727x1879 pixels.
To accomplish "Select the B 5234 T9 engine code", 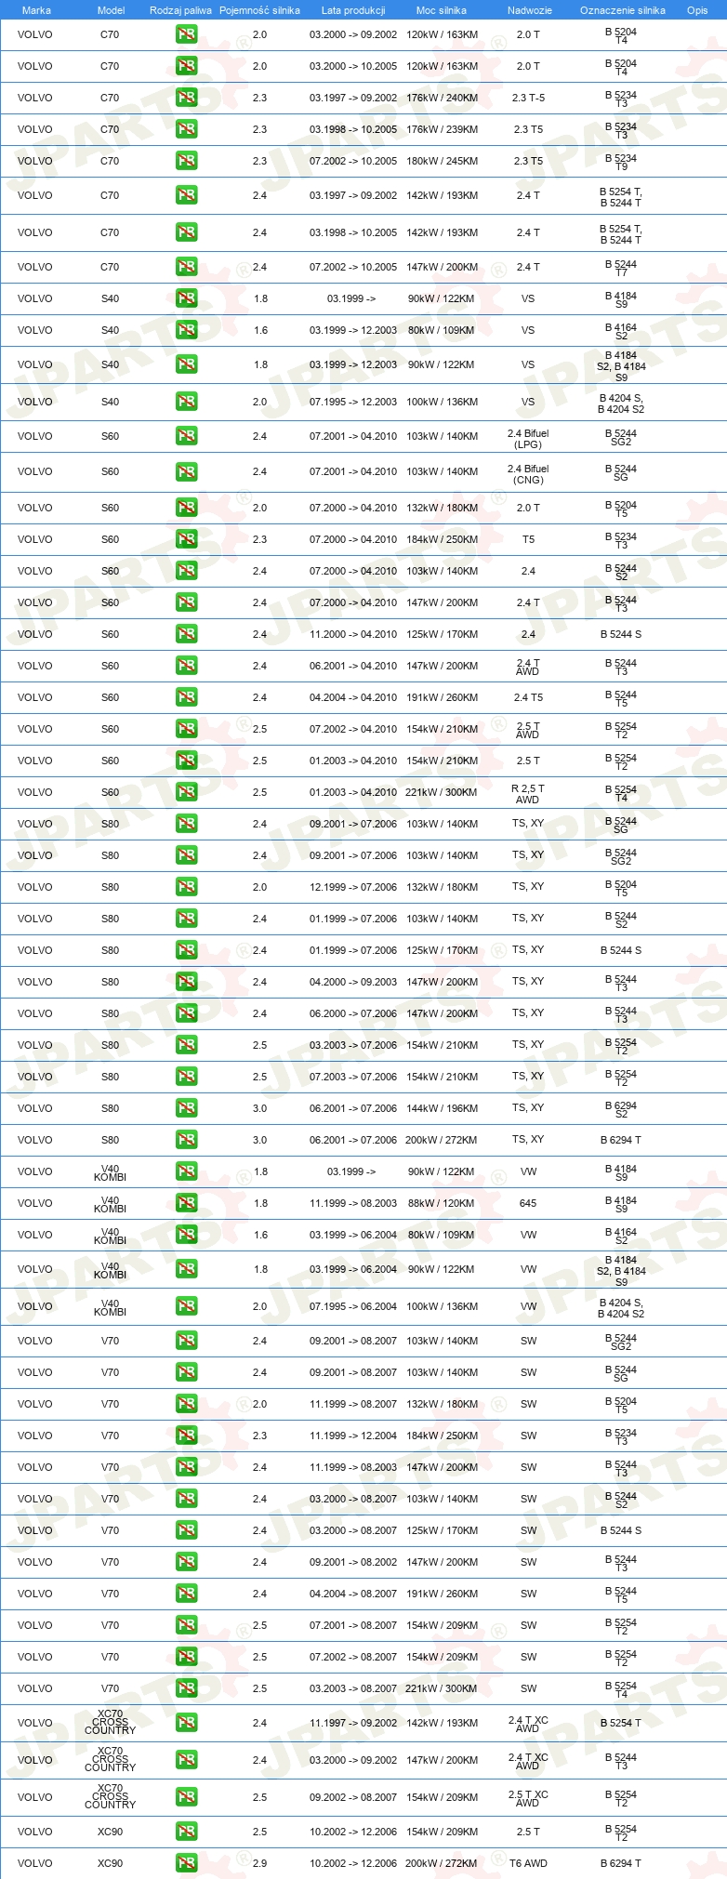I will click(621, 162).
